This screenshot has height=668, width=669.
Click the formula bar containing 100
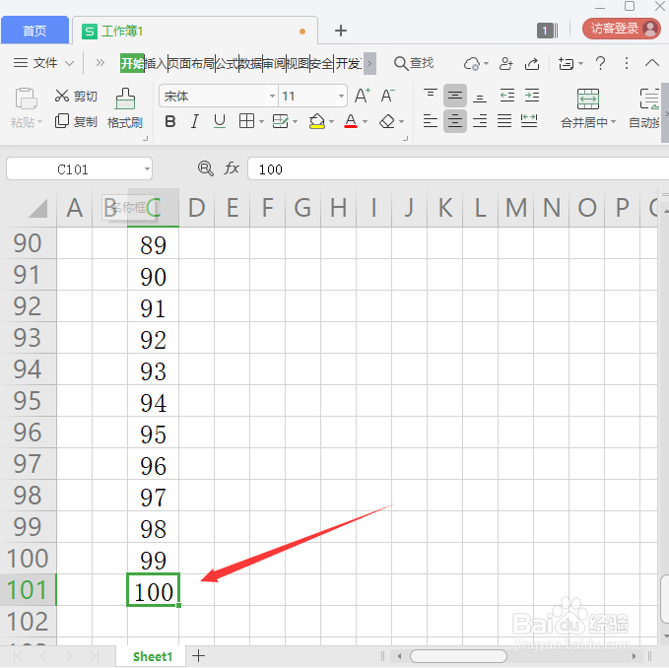458,169
